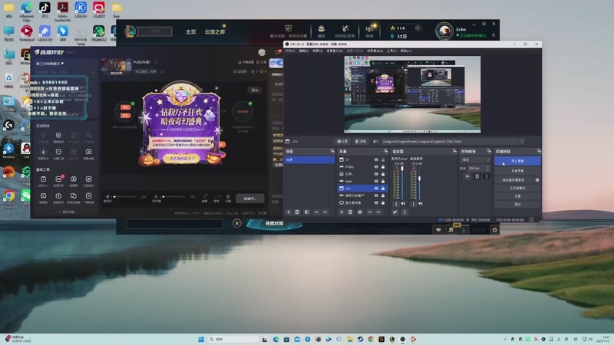Add RP with plus icon beside 114
Viewport: 614px width, 345px height.
(418, 28)
